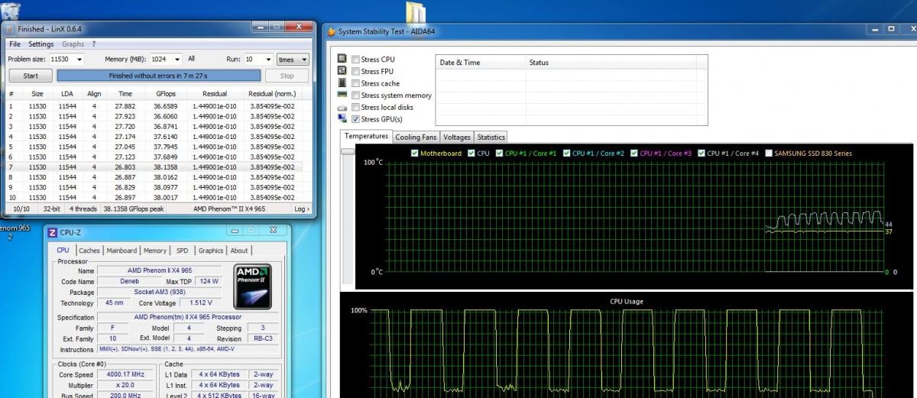The image size is (917, 398).
Task: Click the Stress FPU icon
Action: pos(342,71)
